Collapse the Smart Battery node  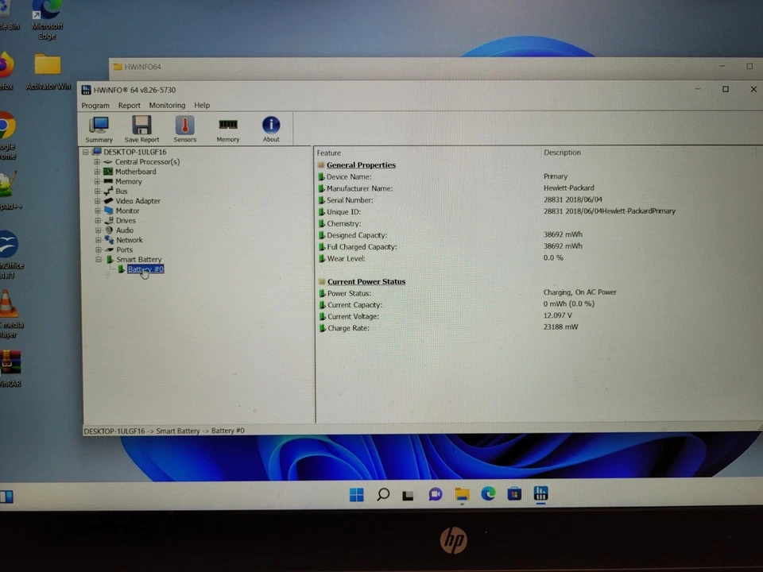coord(99,259)
